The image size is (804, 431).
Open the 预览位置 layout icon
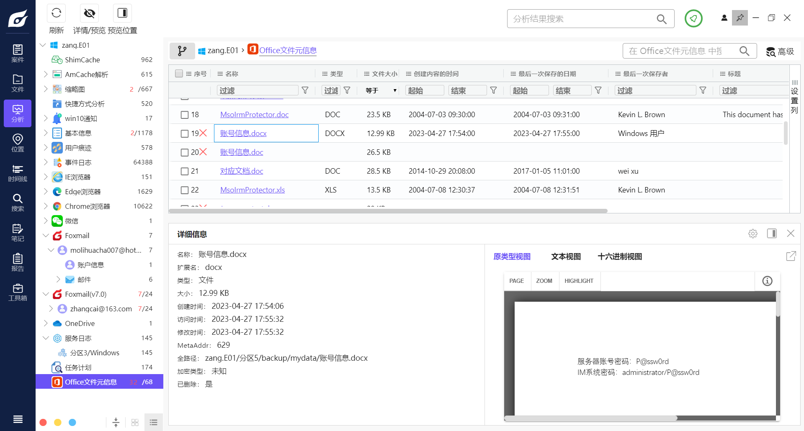(122, 13)
